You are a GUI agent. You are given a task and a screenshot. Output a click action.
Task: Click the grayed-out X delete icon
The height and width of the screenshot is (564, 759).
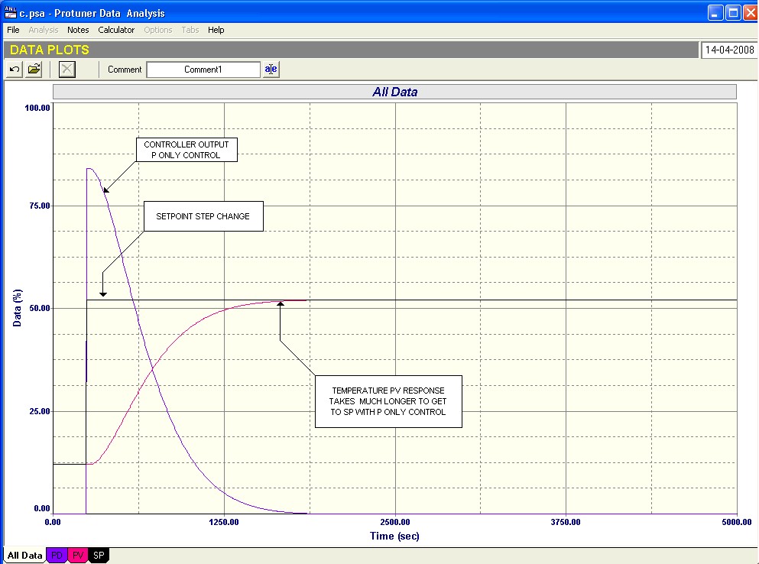pos(67,70)
